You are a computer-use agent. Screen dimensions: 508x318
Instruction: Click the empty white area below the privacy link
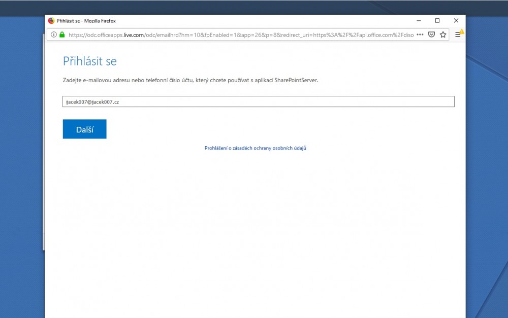click(x=255, y=228)
